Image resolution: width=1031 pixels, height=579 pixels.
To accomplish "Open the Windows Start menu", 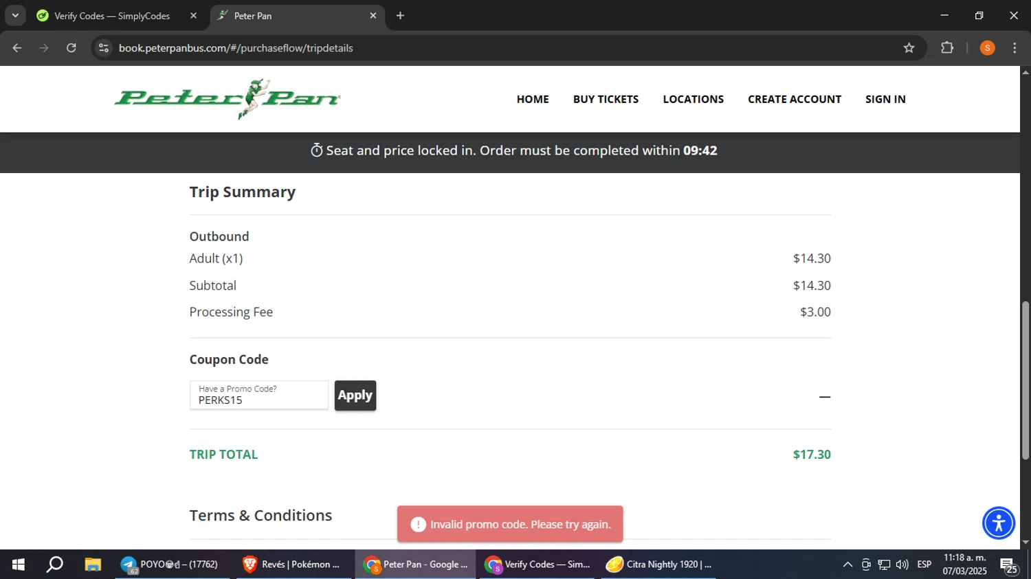I will [19, 565].
